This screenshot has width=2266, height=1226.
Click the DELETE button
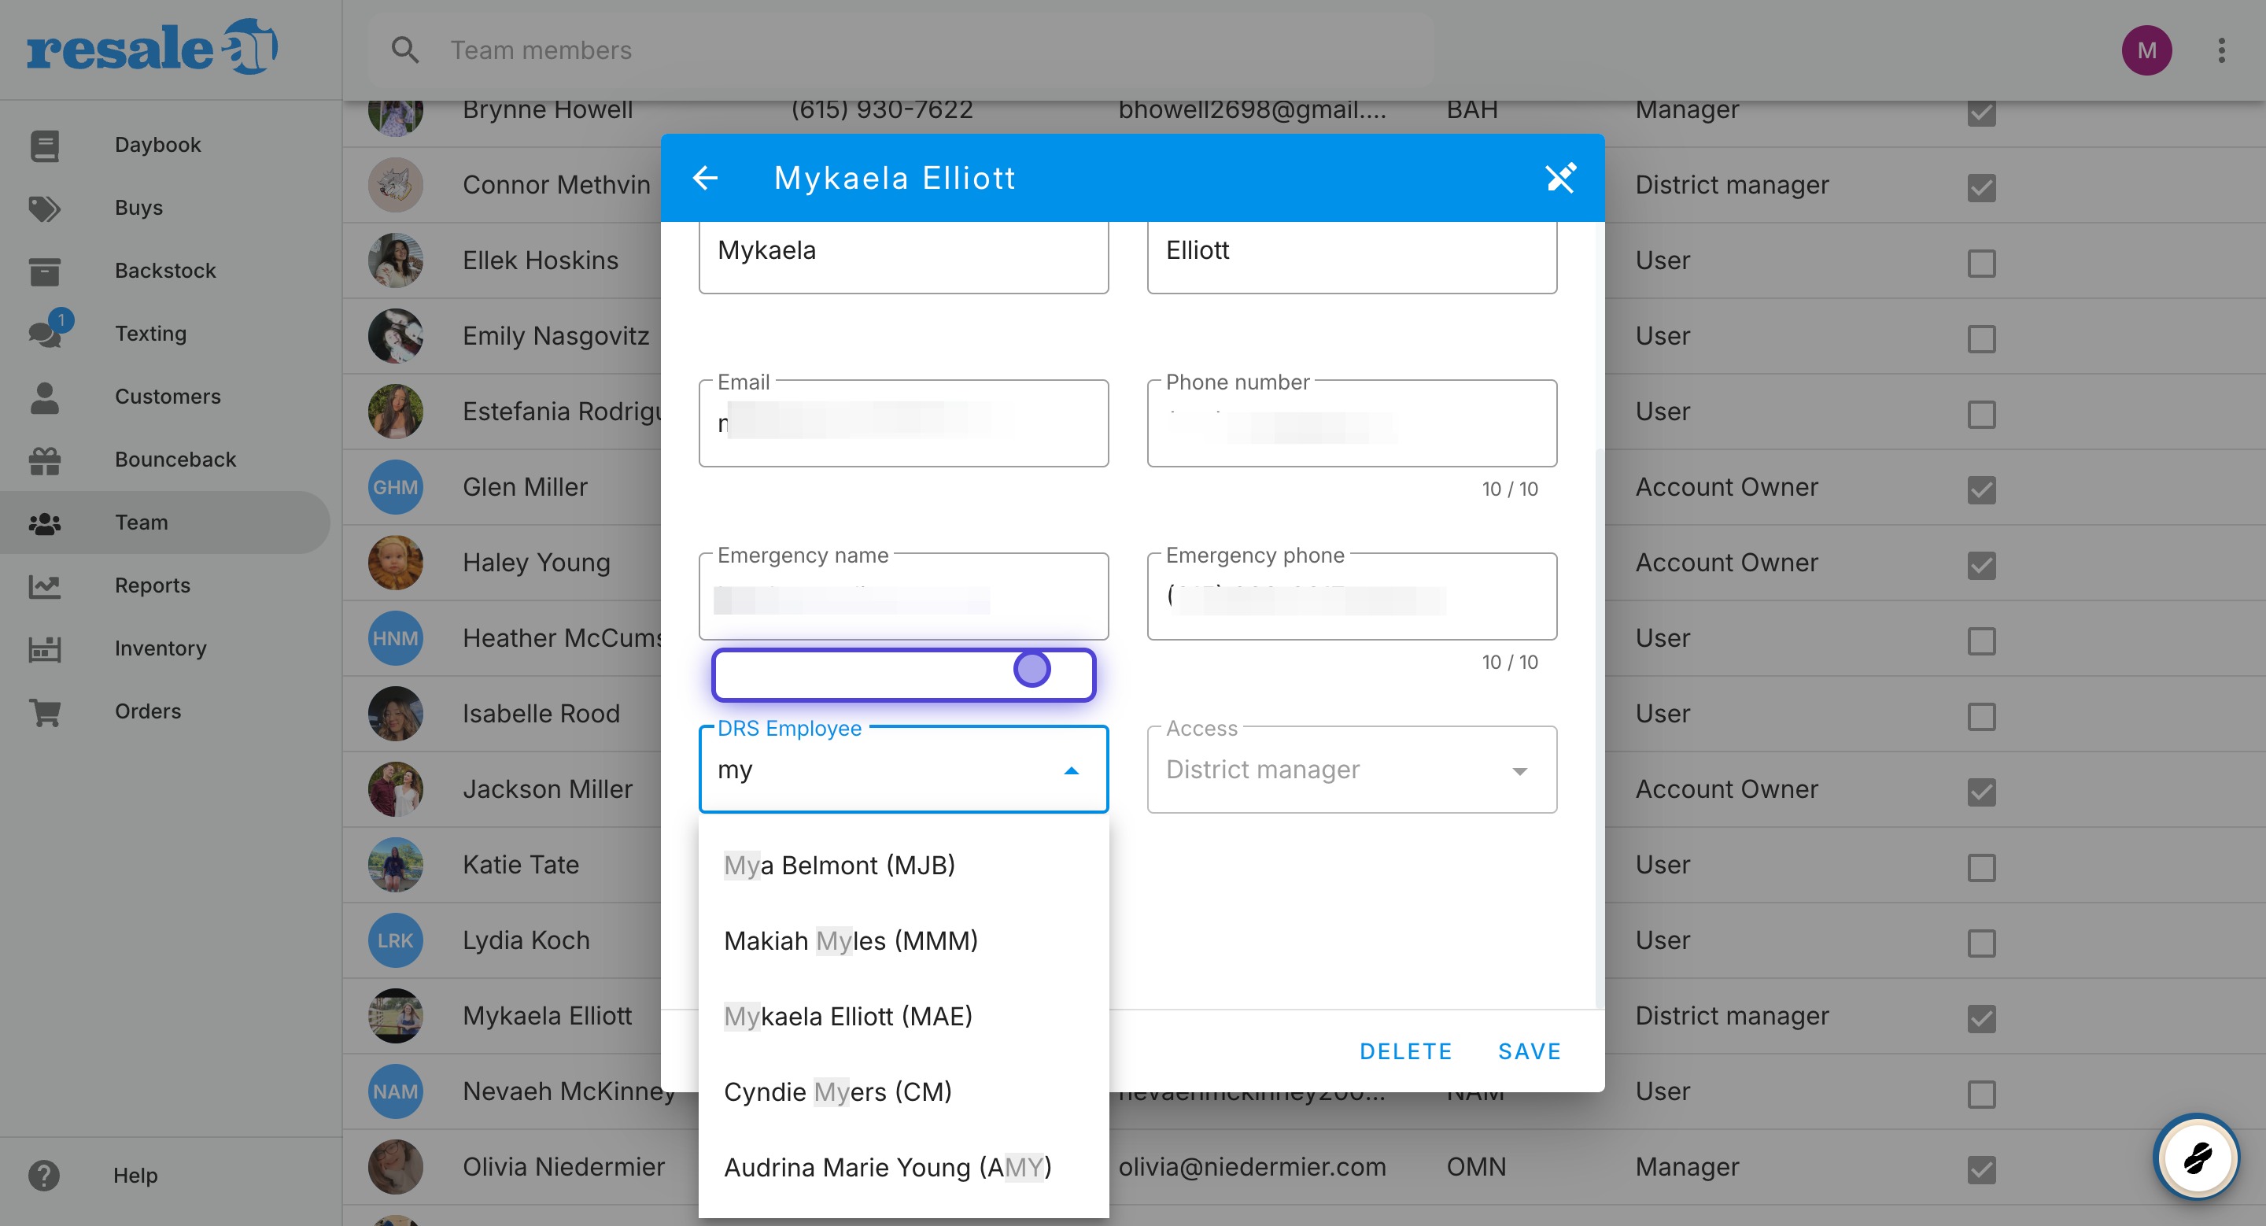point(1404,1052)
